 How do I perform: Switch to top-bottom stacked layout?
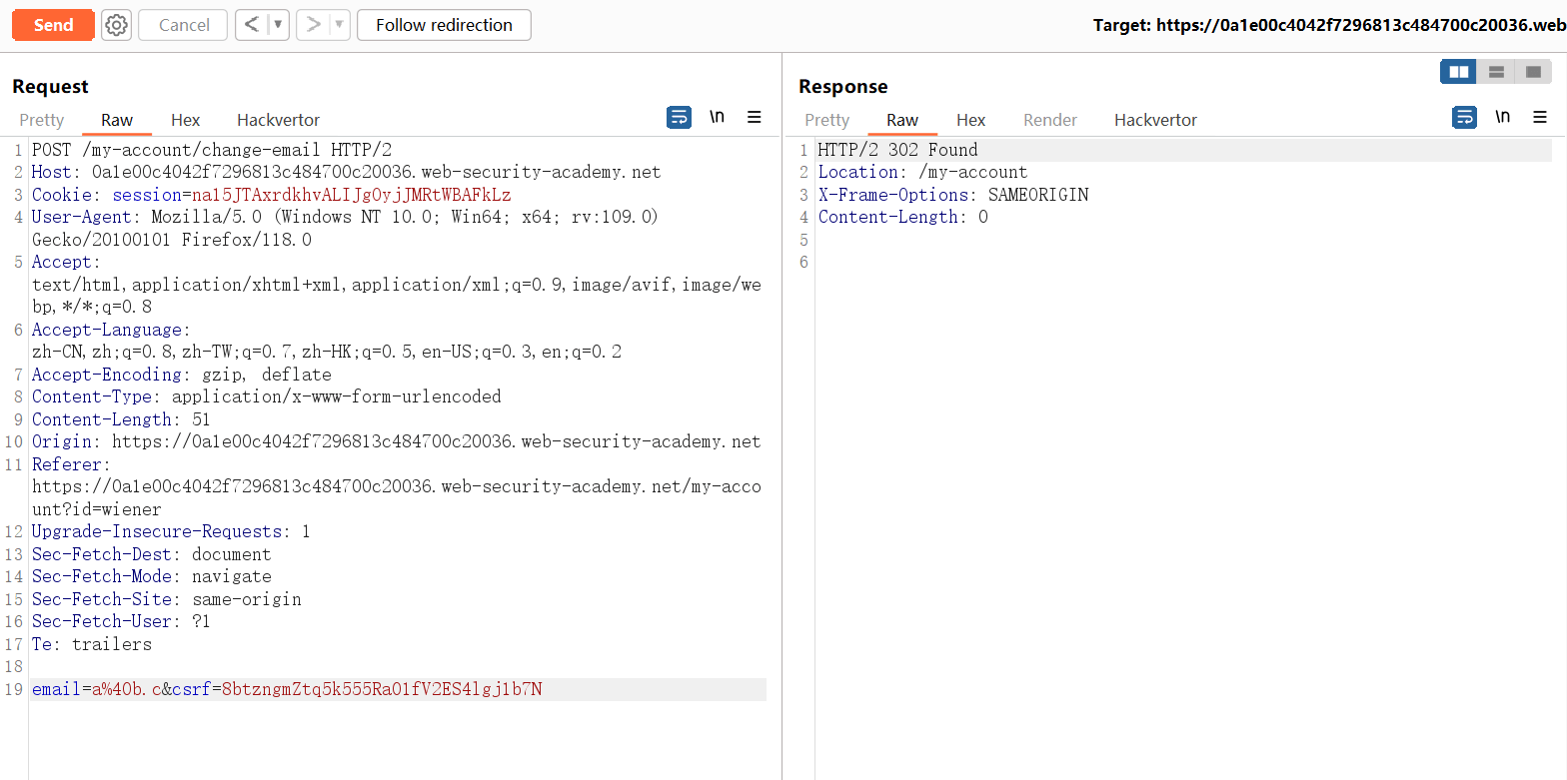[1496, 72]
